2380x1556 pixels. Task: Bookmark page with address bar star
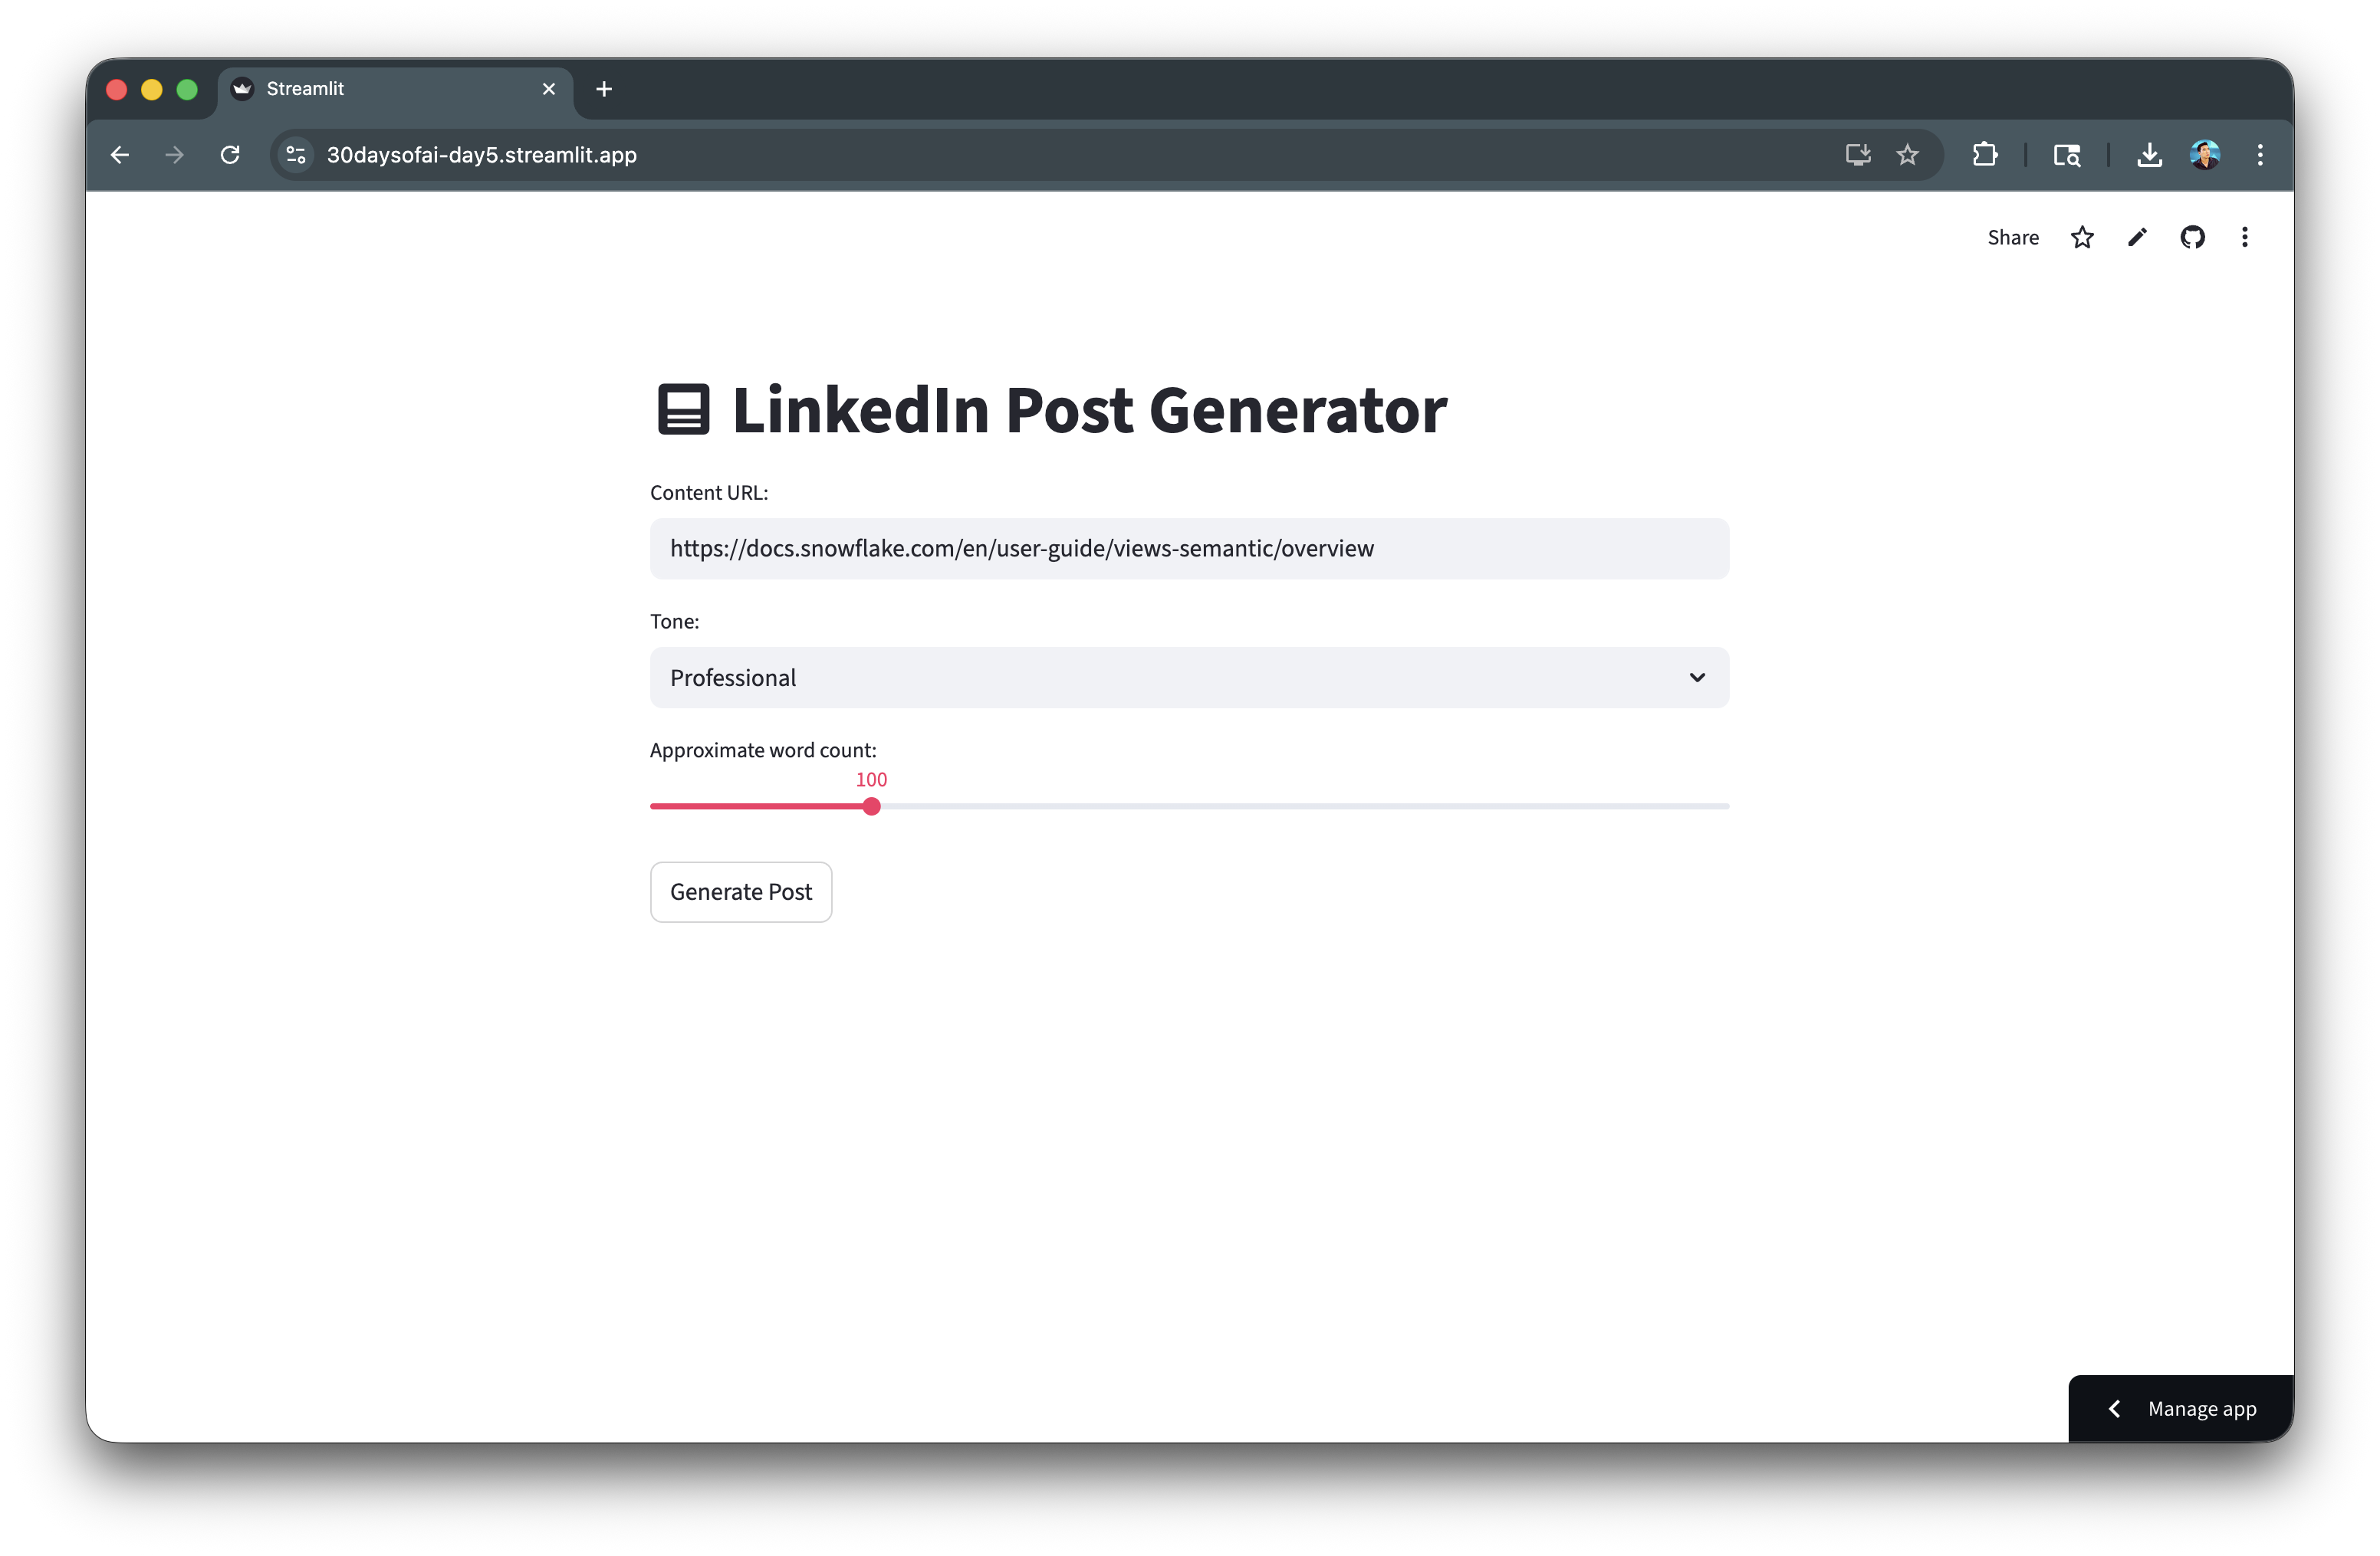tap(1908, 155)
